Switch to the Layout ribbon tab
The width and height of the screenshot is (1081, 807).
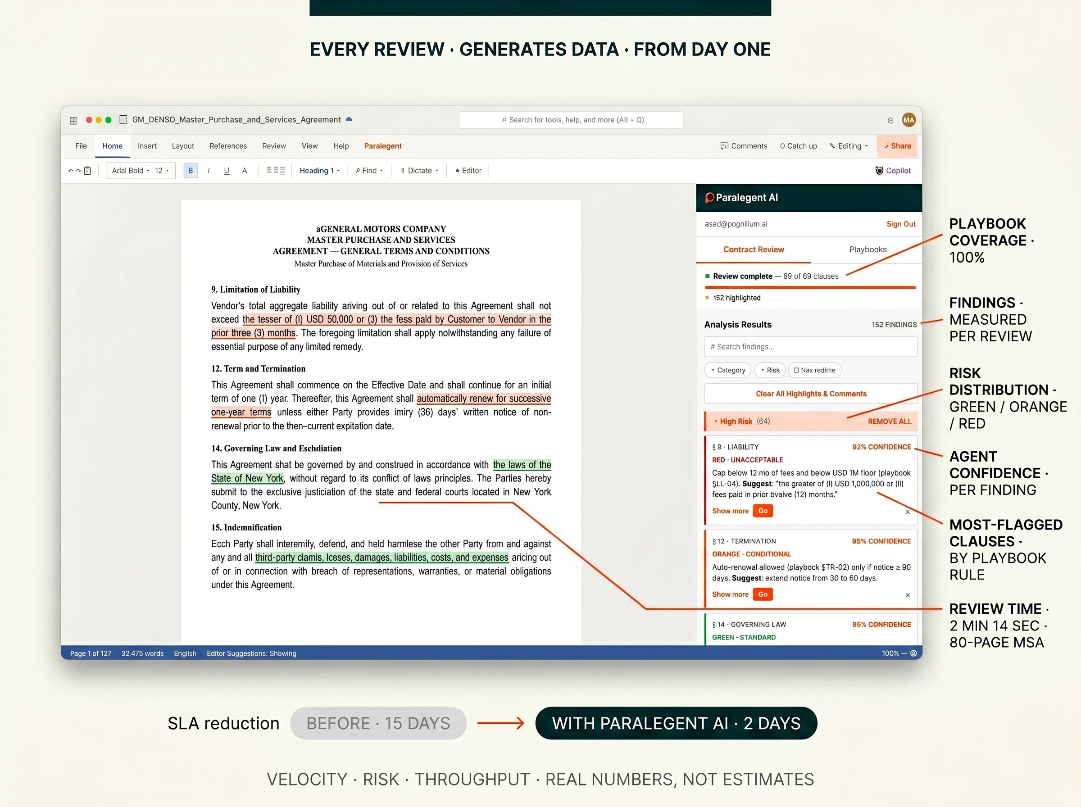(x=183, y=146)
